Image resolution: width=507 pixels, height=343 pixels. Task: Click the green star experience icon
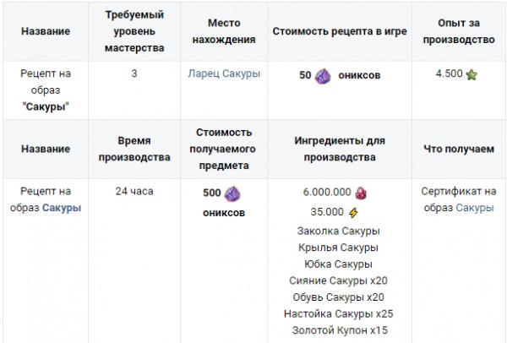[x=472, y=74]
